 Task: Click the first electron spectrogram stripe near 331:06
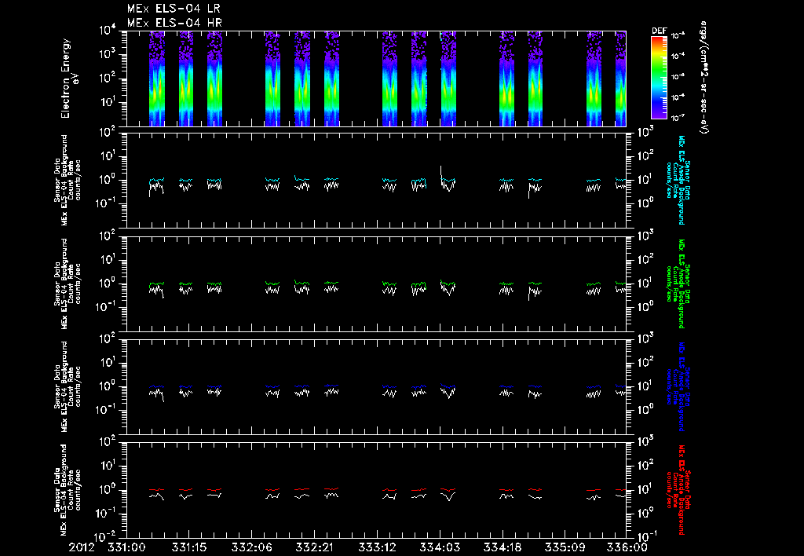pos(157,79)
